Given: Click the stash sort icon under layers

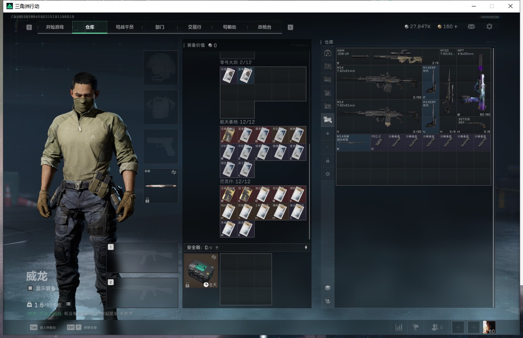Looking at the screenshot, I should click(328, 301).
